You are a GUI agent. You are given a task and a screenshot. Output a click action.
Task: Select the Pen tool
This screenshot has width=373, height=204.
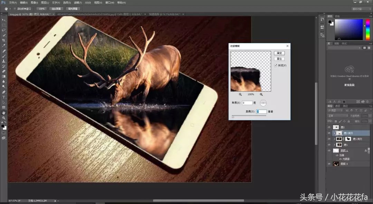[4, 92]
